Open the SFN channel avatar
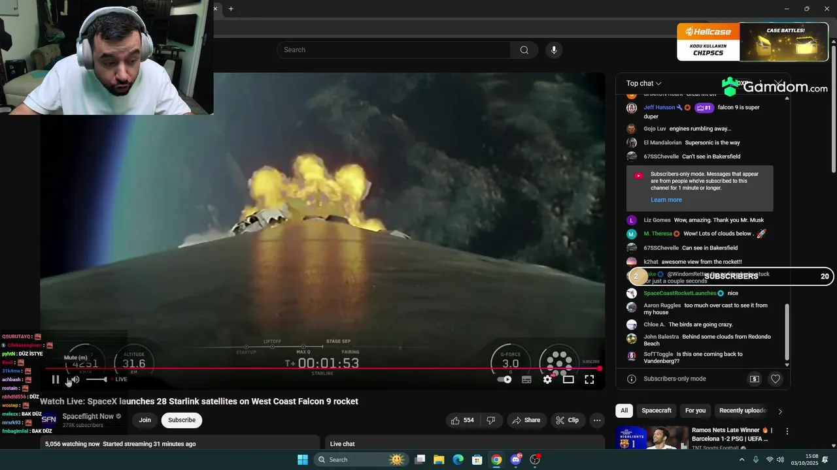 (x=49, y=420)
